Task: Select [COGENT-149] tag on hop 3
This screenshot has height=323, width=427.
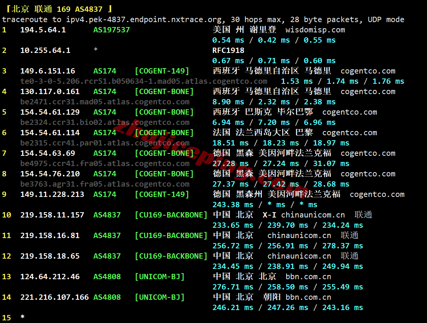Action: 162,71
